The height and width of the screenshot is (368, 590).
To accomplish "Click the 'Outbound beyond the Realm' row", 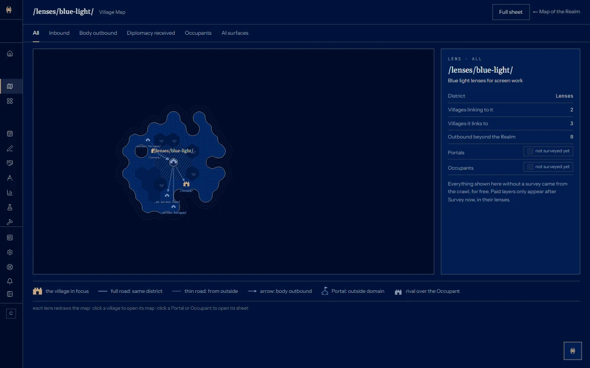I will (x=510, y=137).
